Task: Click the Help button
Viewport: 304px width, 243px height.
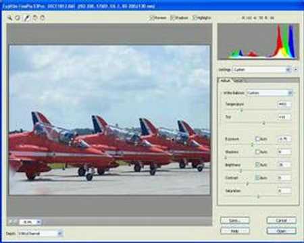Action: 234,231
